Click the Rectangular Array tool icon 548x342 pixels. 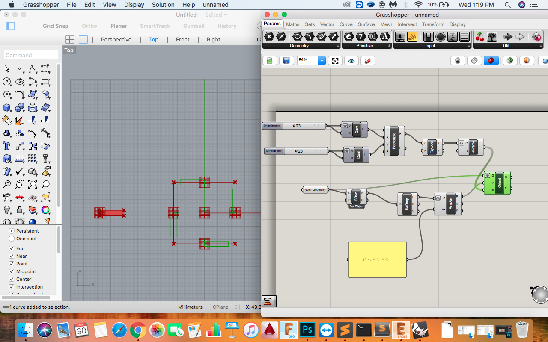(x=33, y=159)
